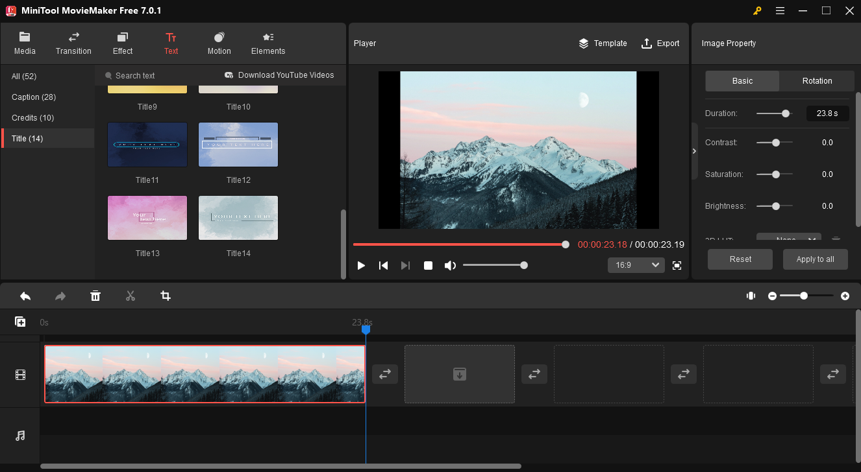Adjust the Brightness slider
The height and width of the screenshot is (472, 861).
(774, 206)
